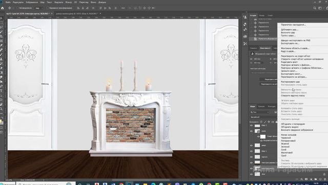Click the align right edges icon
The height and width of the screenshot is (185, 328).
[87, 8]
